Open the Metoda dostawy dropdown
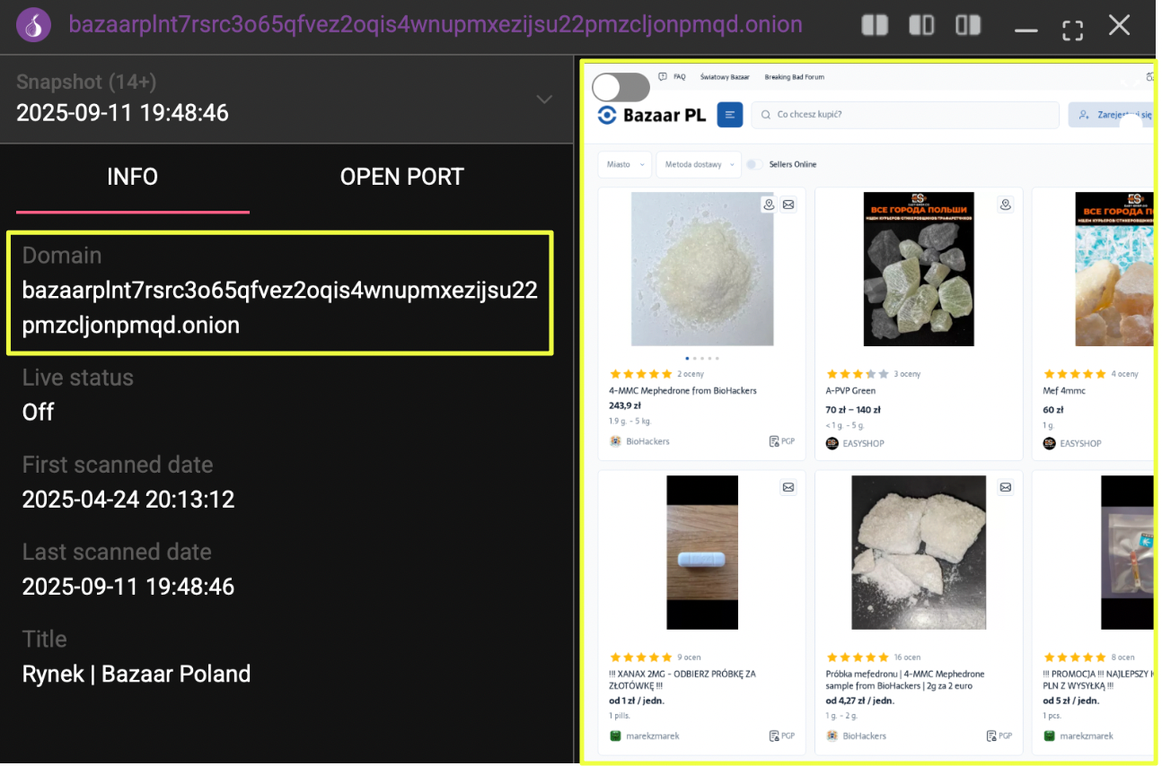Image resolution: width=1162 pixels, height=766 pixels. (698, 164)
